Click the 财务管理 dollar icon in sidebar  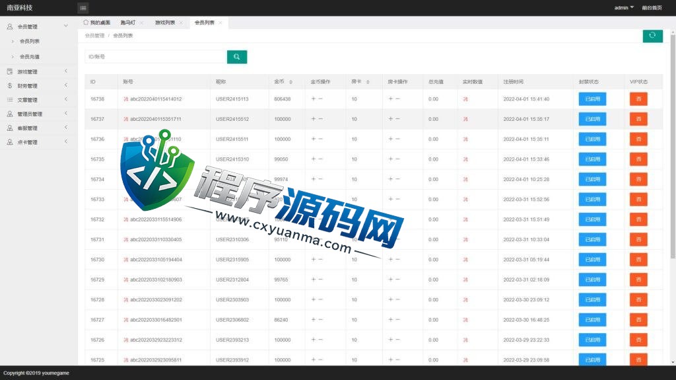pos(9,85)
